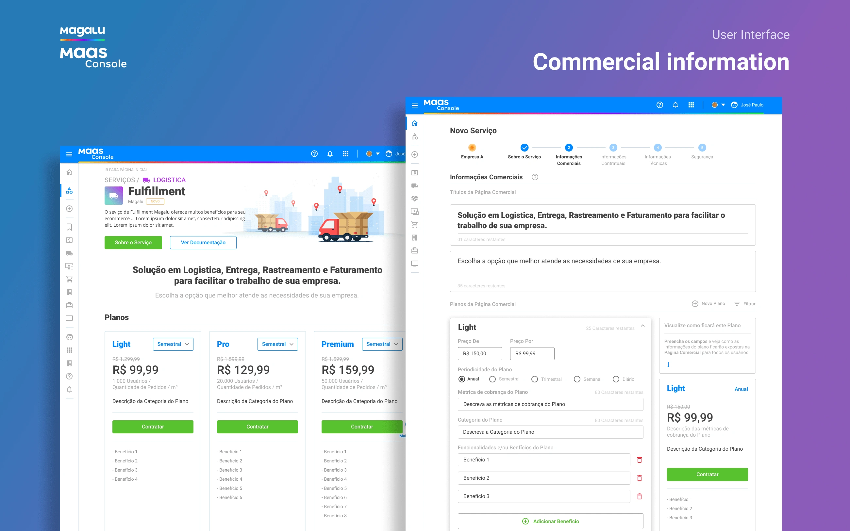The image size is (850, 531).
Task: Click the home icon in the right sidebar
Action: coord(415,123)
